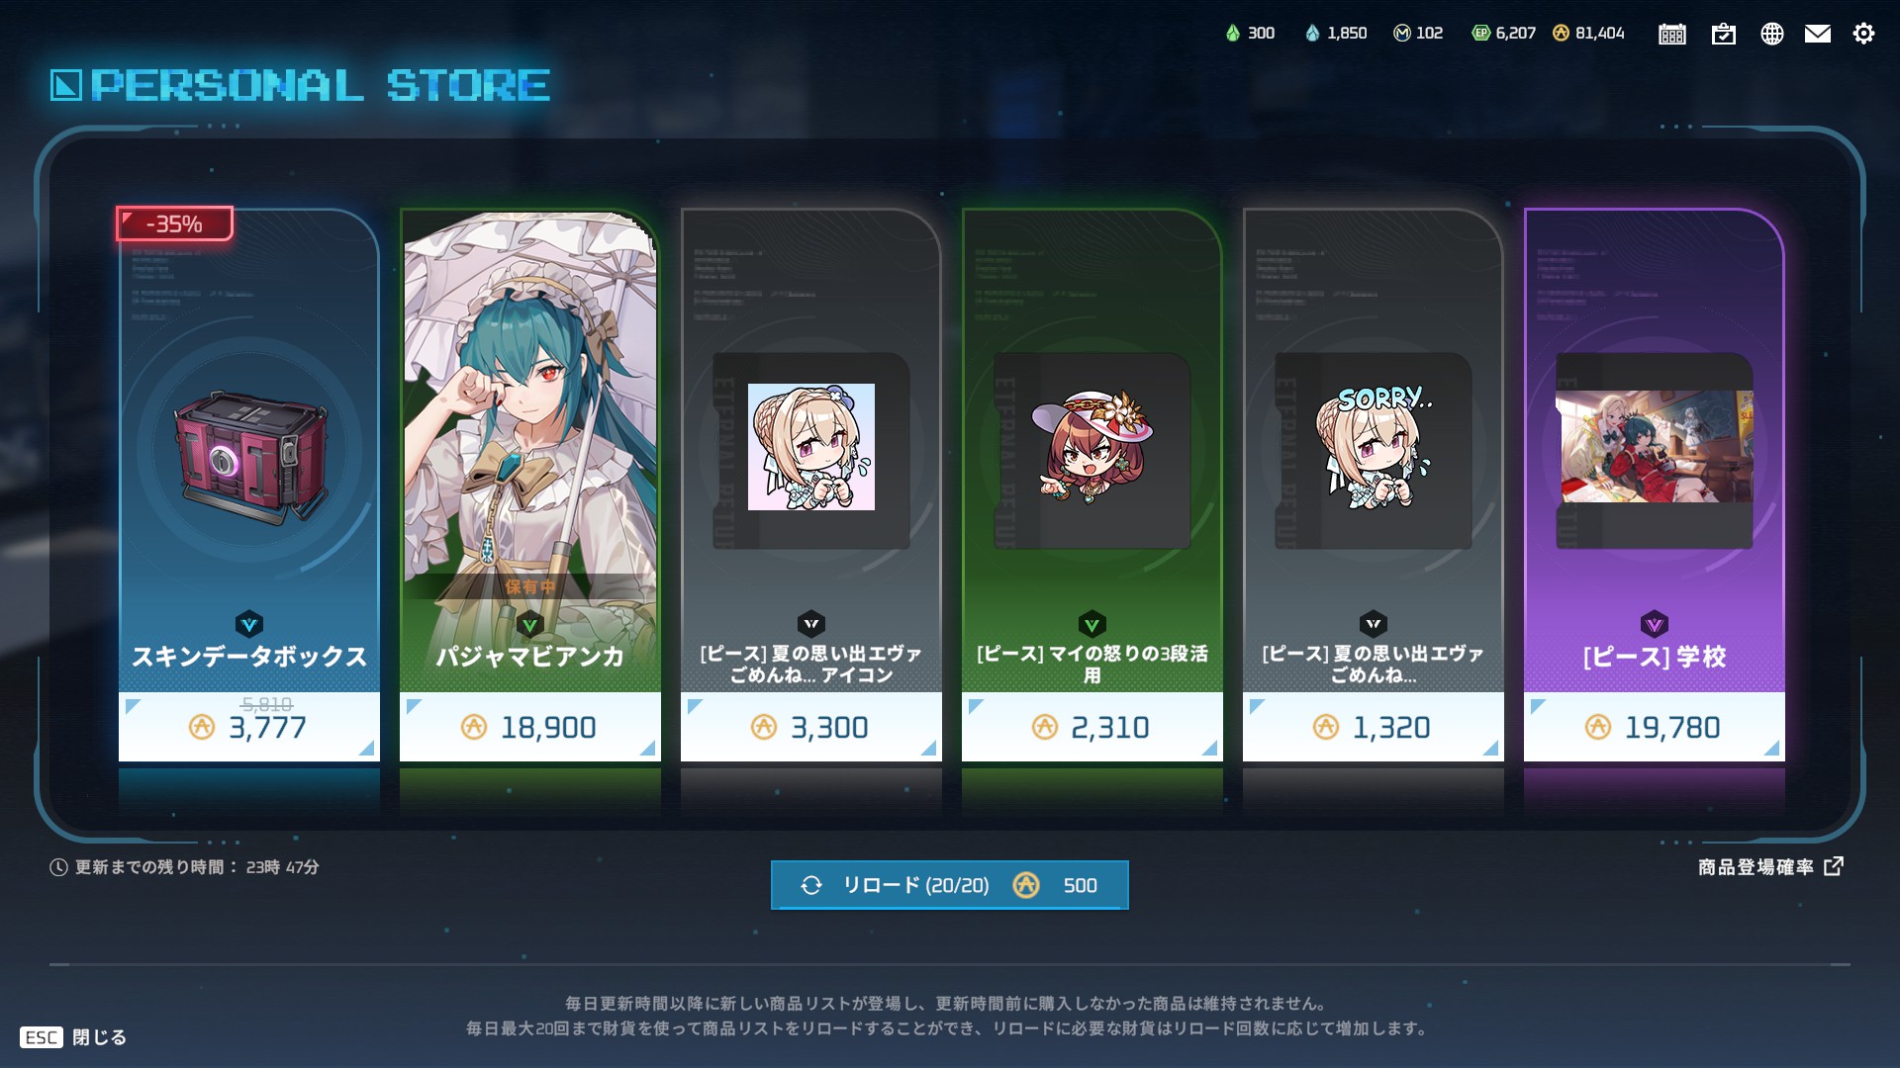This screenshot has height=1068, width=1900.
Task: Open the calendar icon in top bar
Action: (x=1672, y=34)
